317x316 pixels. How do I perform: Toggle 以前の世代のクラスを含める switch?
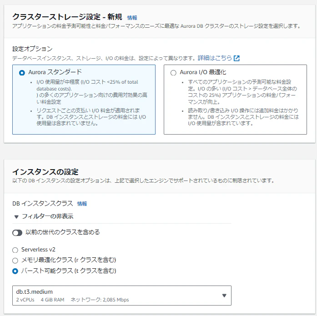click(17, 233)
